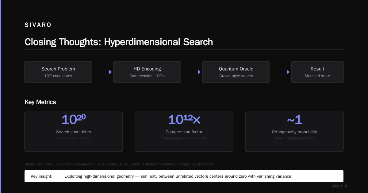Image resolution: width=368 pixels, height=193 pixels.
Task: Click the key insight sentence in white banner
Action: 178,176
